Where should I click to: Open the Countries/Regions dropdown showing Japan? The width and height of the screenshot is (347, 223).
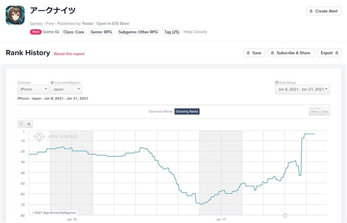point(66,89)
